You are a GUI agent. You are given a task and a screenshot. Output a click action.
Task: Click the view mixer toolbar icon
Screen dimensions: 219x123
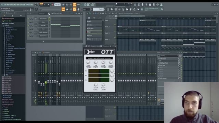(x=119, y=9)
